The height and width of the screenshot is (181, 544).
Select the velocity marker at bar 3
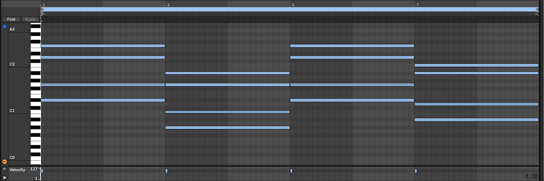coord(166,170)
